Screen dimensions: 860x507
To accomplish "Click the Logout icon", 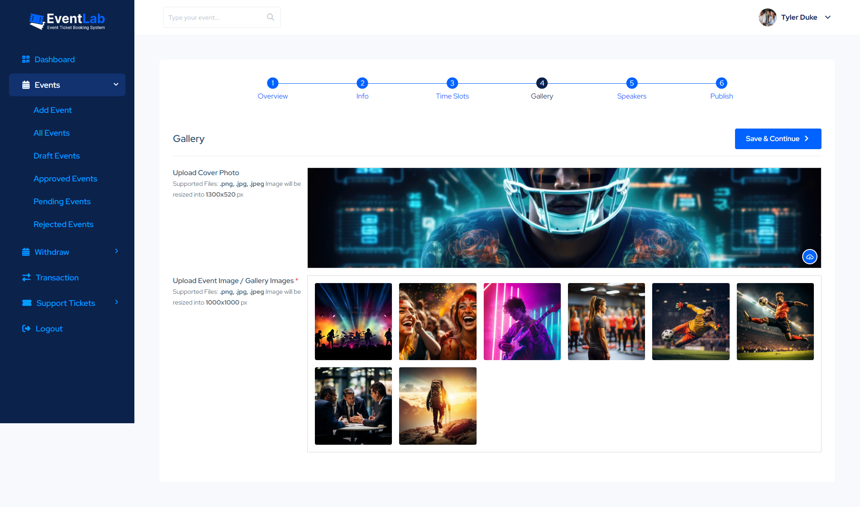I will (x=26, y=328).
